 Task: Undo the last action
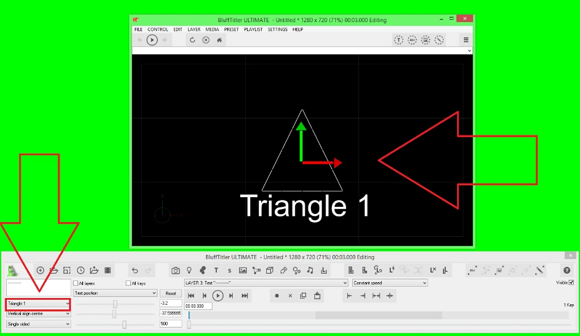[135, 270]
